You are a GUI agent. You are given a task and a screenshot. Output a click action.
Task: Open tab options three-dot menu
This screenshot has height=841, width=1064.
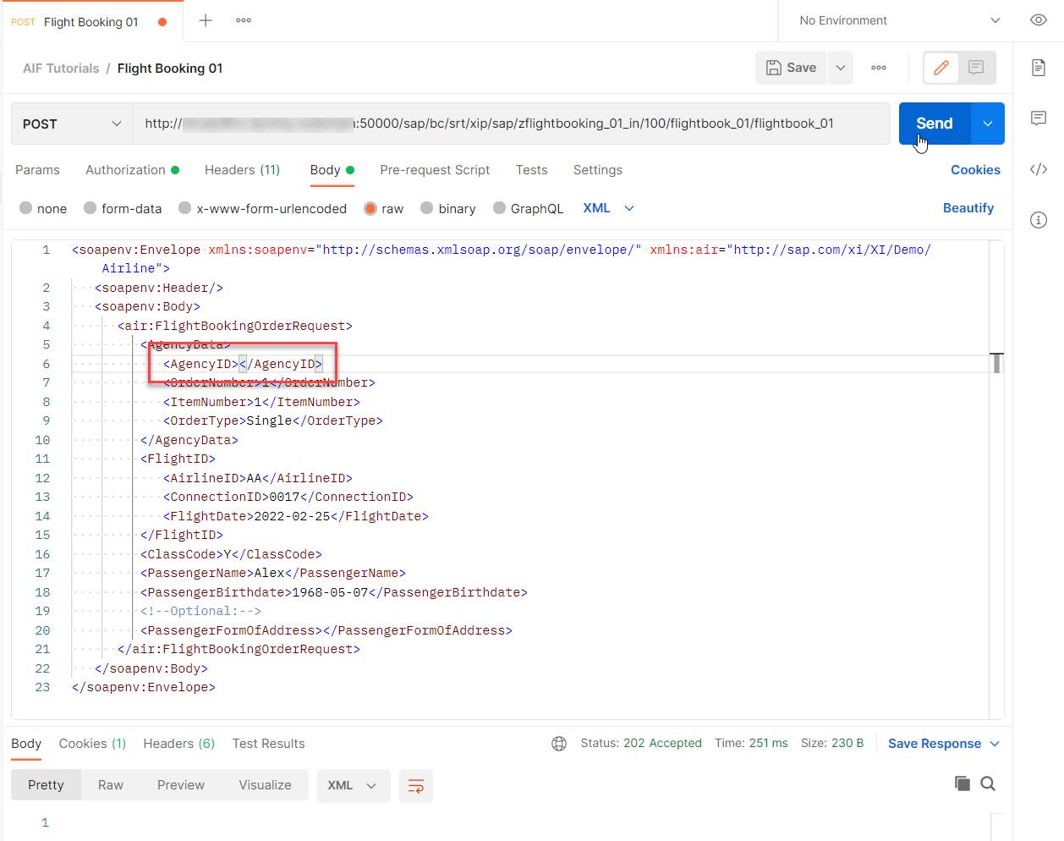244,20
